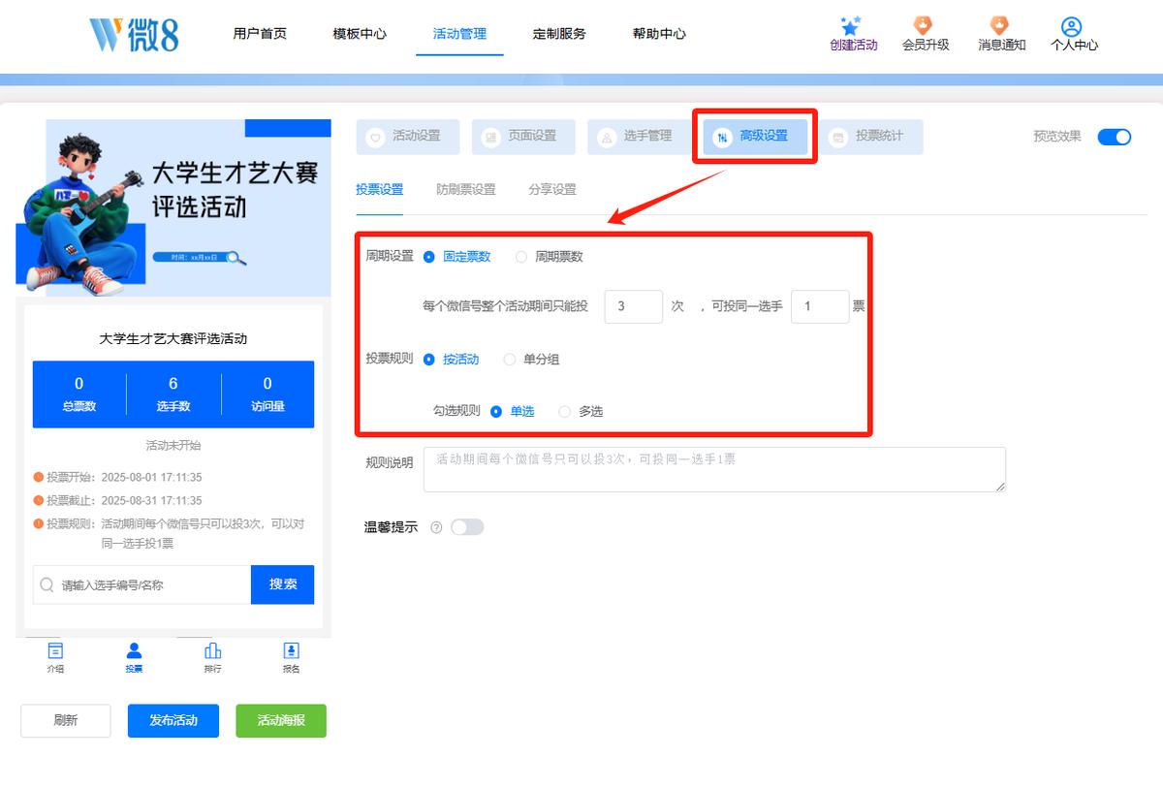Open 消息通知 icon
The image size is (1163, 788).
[x=999, y=25]
